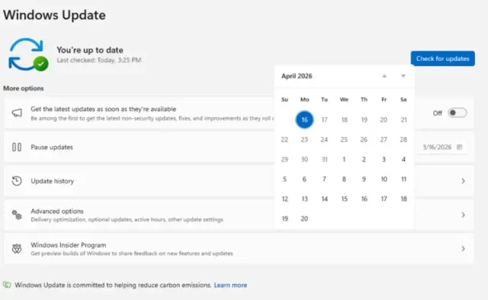Viewport: 488px width, 300px height.
Task: Select April 3 in the calendar
Action: [384, 159]
